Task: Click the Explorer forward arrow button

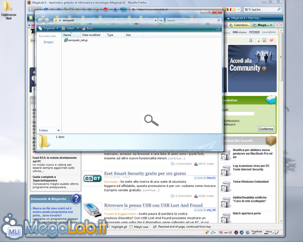Action: click(x=47, y=20)
